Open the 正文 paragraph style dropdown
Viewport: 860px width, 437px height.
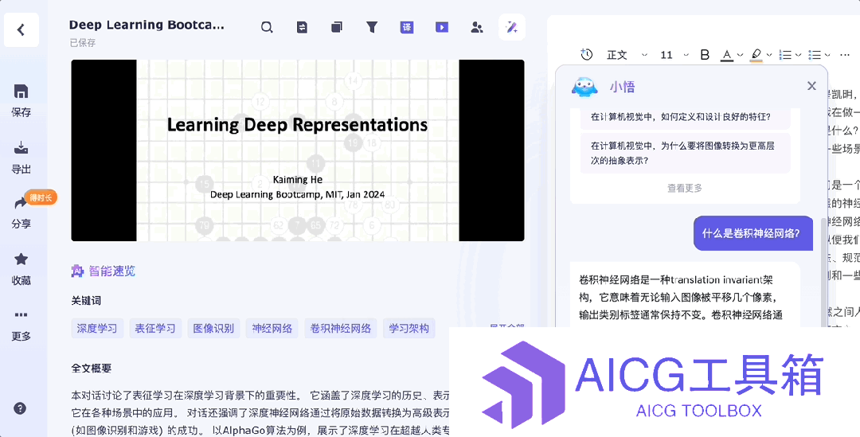(627, 54)
